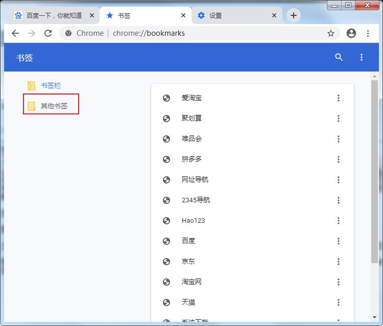Click the scrollbar down arrow
This screenshot has height=326, width=383.
click(374, 317)
